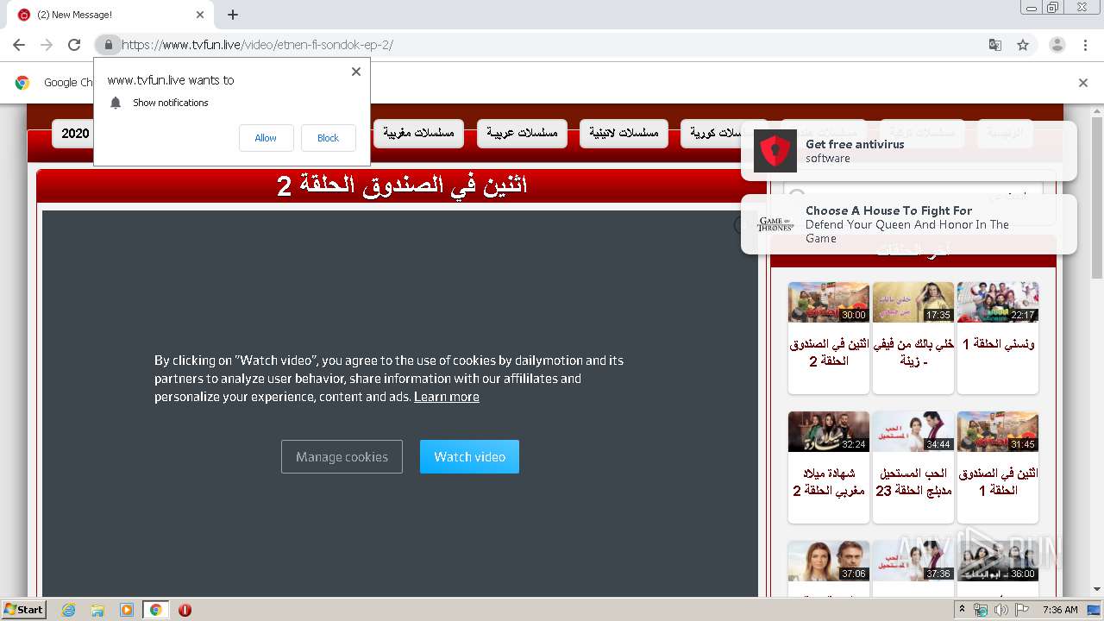Open thumbnail with 37:36 duration

tap(913, 561)
